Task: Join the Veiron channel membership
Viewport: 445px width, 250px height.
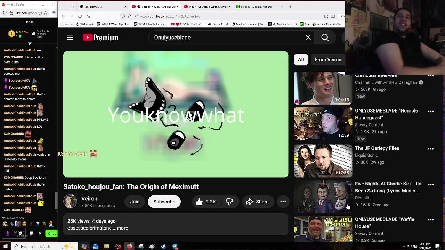Action: point(135,202)
